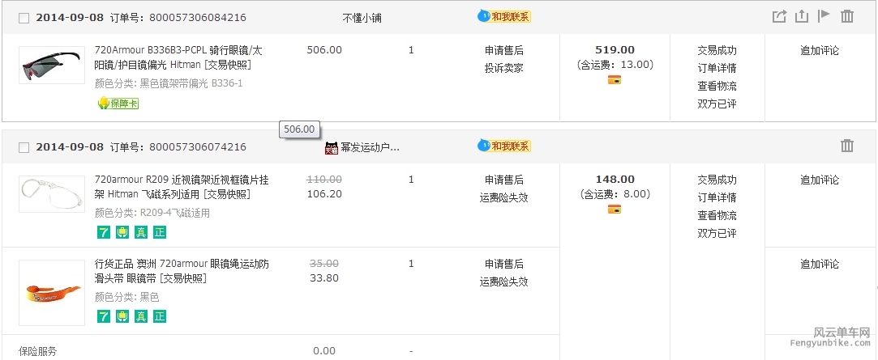Delete the first order using the trash icon

[847, 16]
